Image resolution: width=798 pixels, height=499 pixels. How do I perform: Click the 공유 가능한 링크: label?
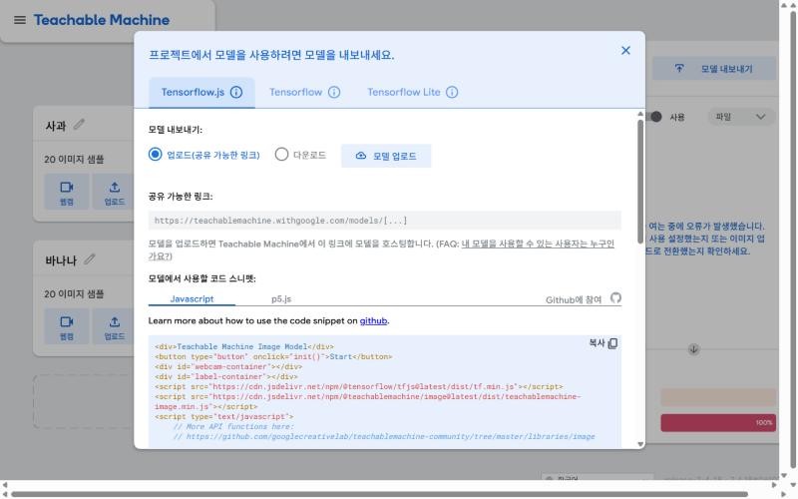coord(181,196)
